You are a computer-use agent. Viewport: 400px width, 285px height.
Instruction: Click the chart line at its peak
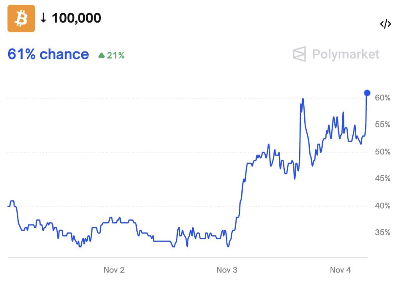(x=303, y=99)
